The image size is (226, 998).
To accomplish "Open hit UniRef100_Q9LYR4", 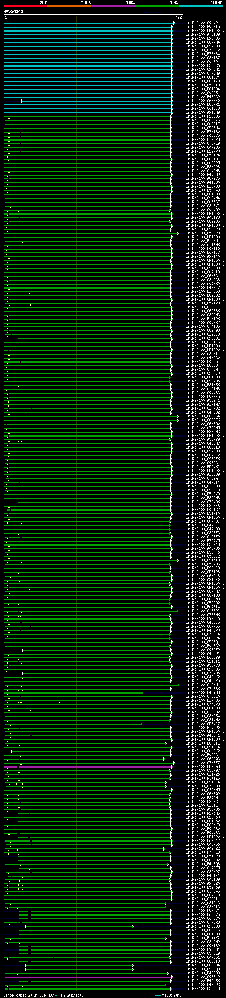I will click(203, 23).
